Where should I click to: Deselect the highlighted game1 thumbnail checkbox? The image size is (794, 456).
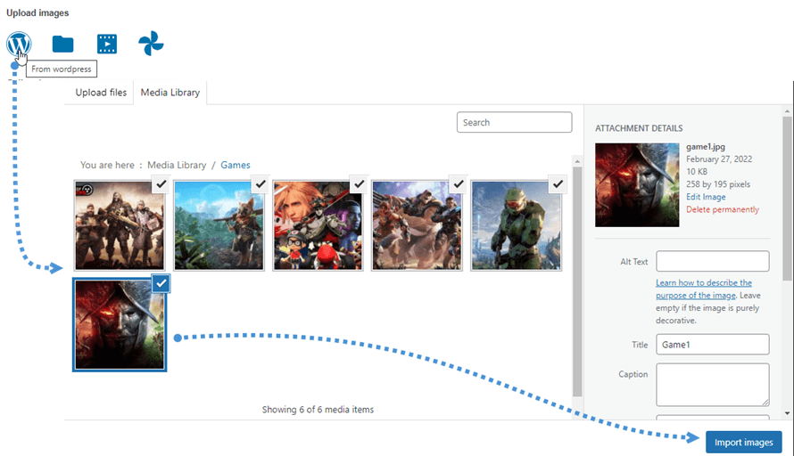point(160,283)
